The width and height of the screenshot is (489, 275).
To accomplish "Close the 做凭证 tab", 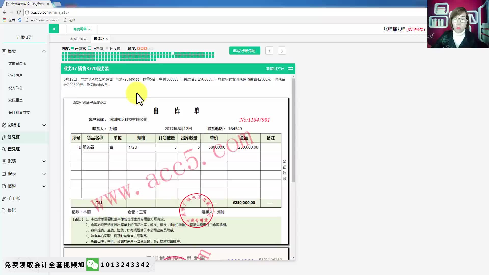I will 107,39.
